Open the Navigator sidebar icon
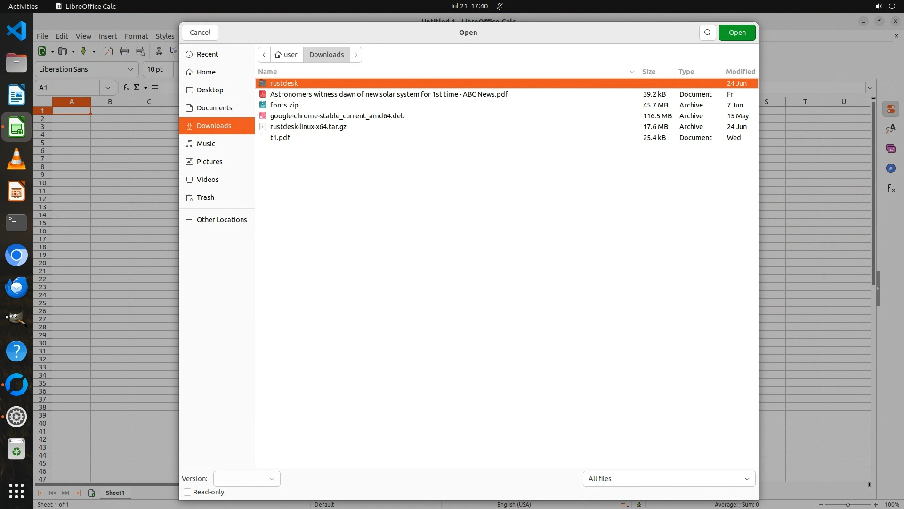The width and height of the screenshot is (904, 509). pyautogui.click(x=890, y=168)
